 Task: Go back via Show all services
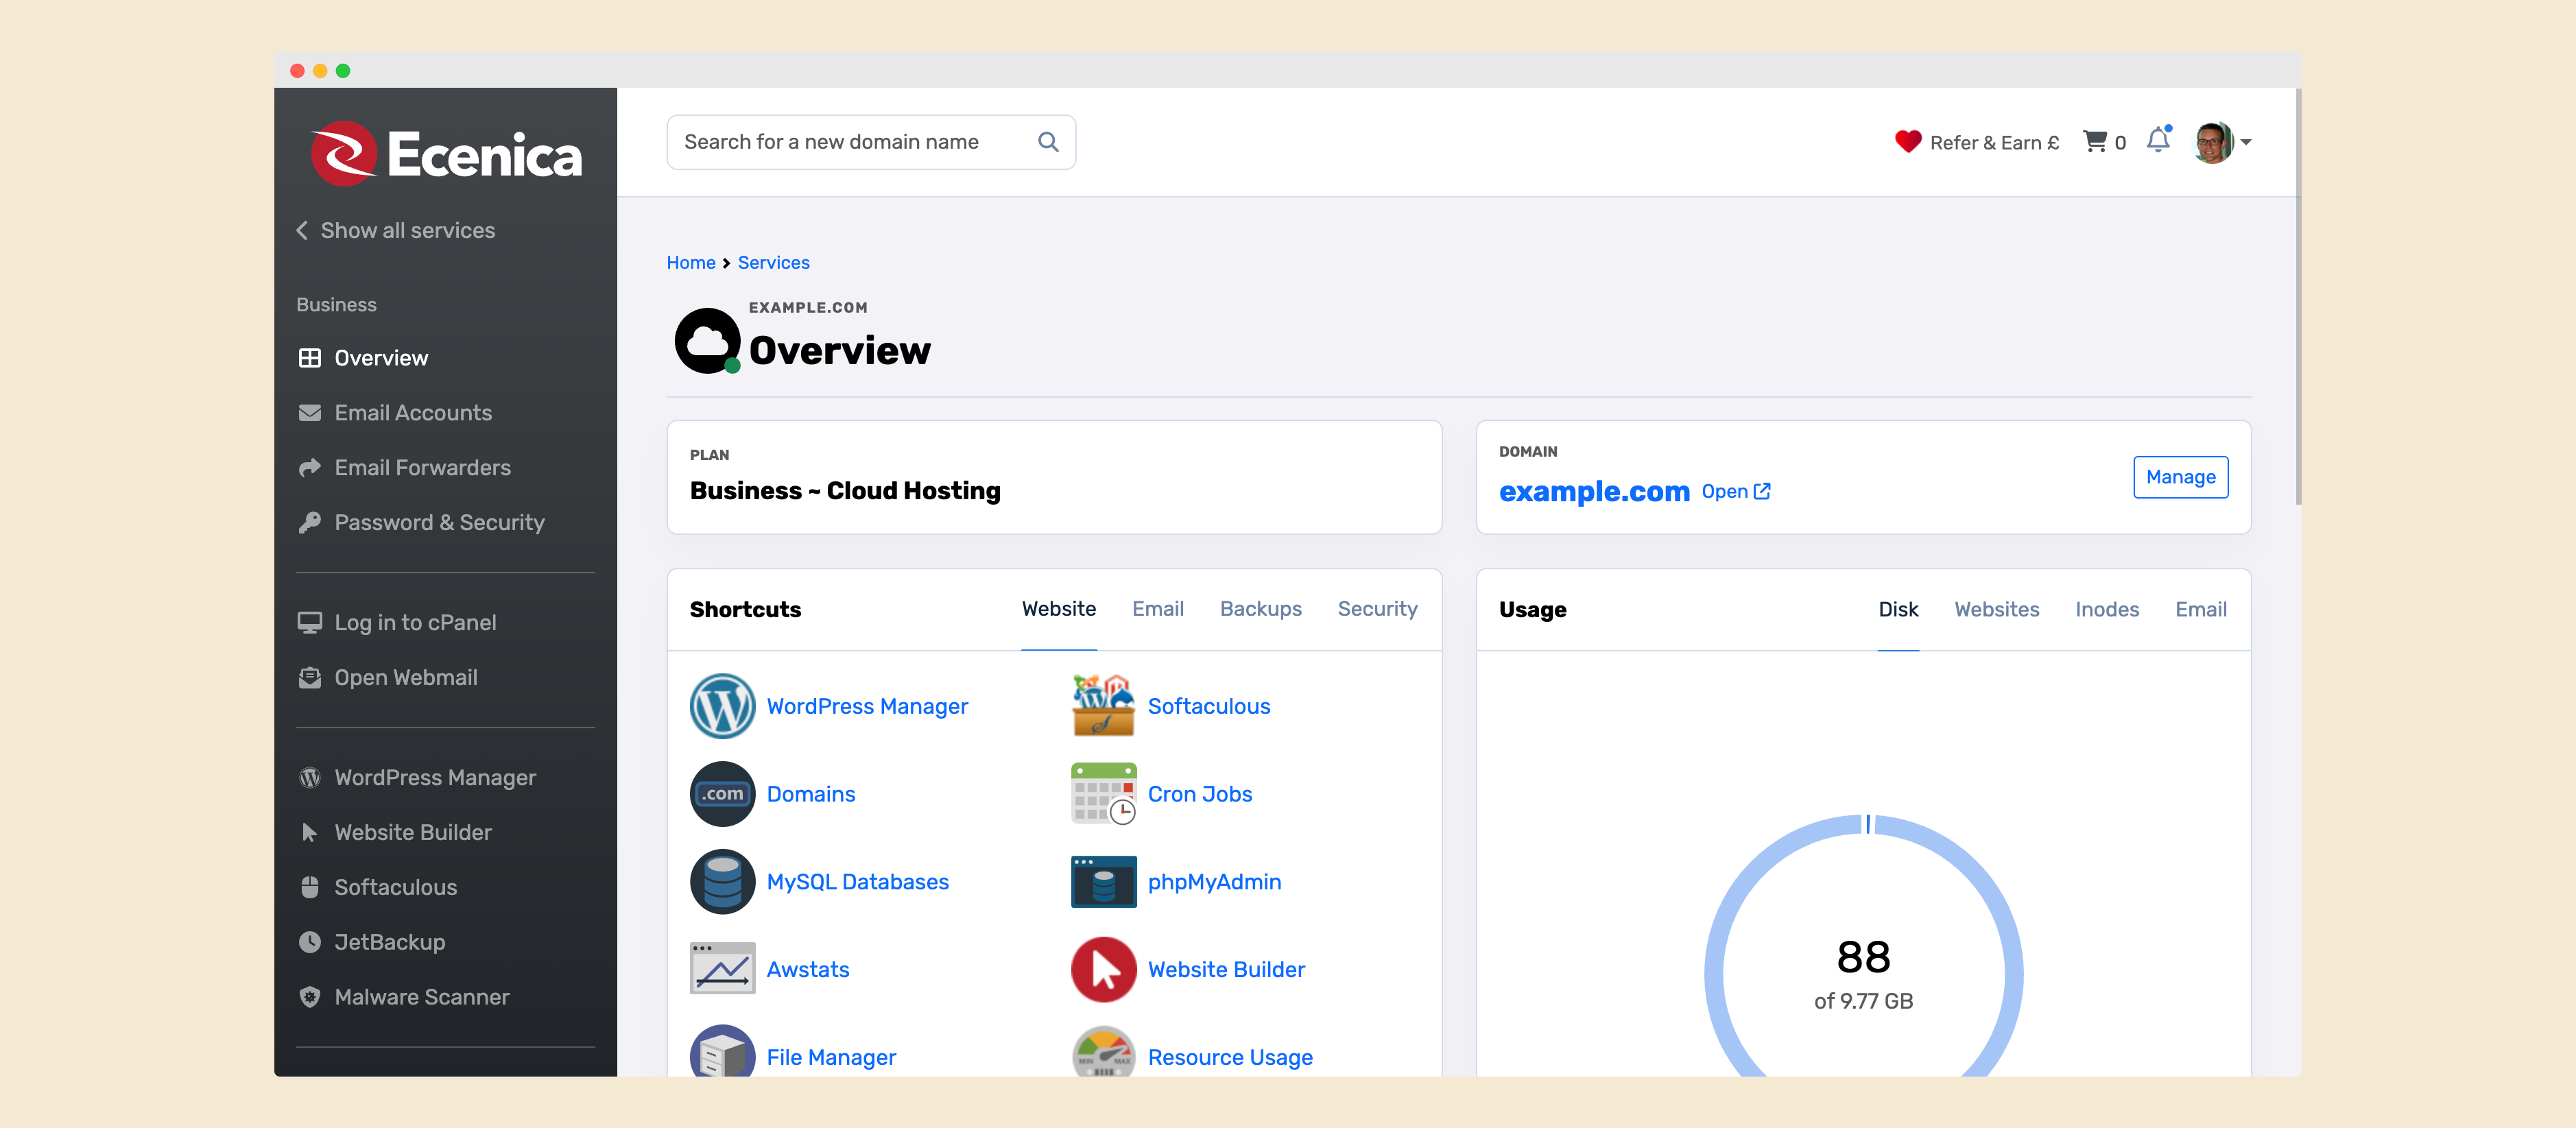[396, 230]
